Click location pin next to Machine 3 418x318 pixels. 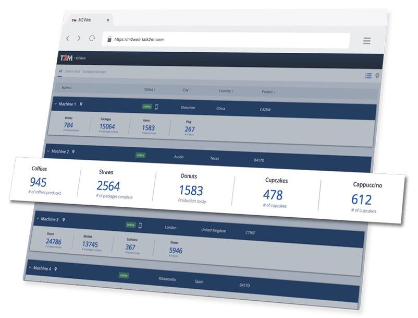click(64, 220)
